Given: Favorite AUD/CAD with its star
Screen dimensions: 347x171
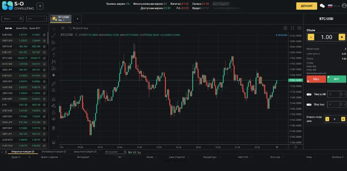Looking at the screenshot, I should tap(44, 146).
